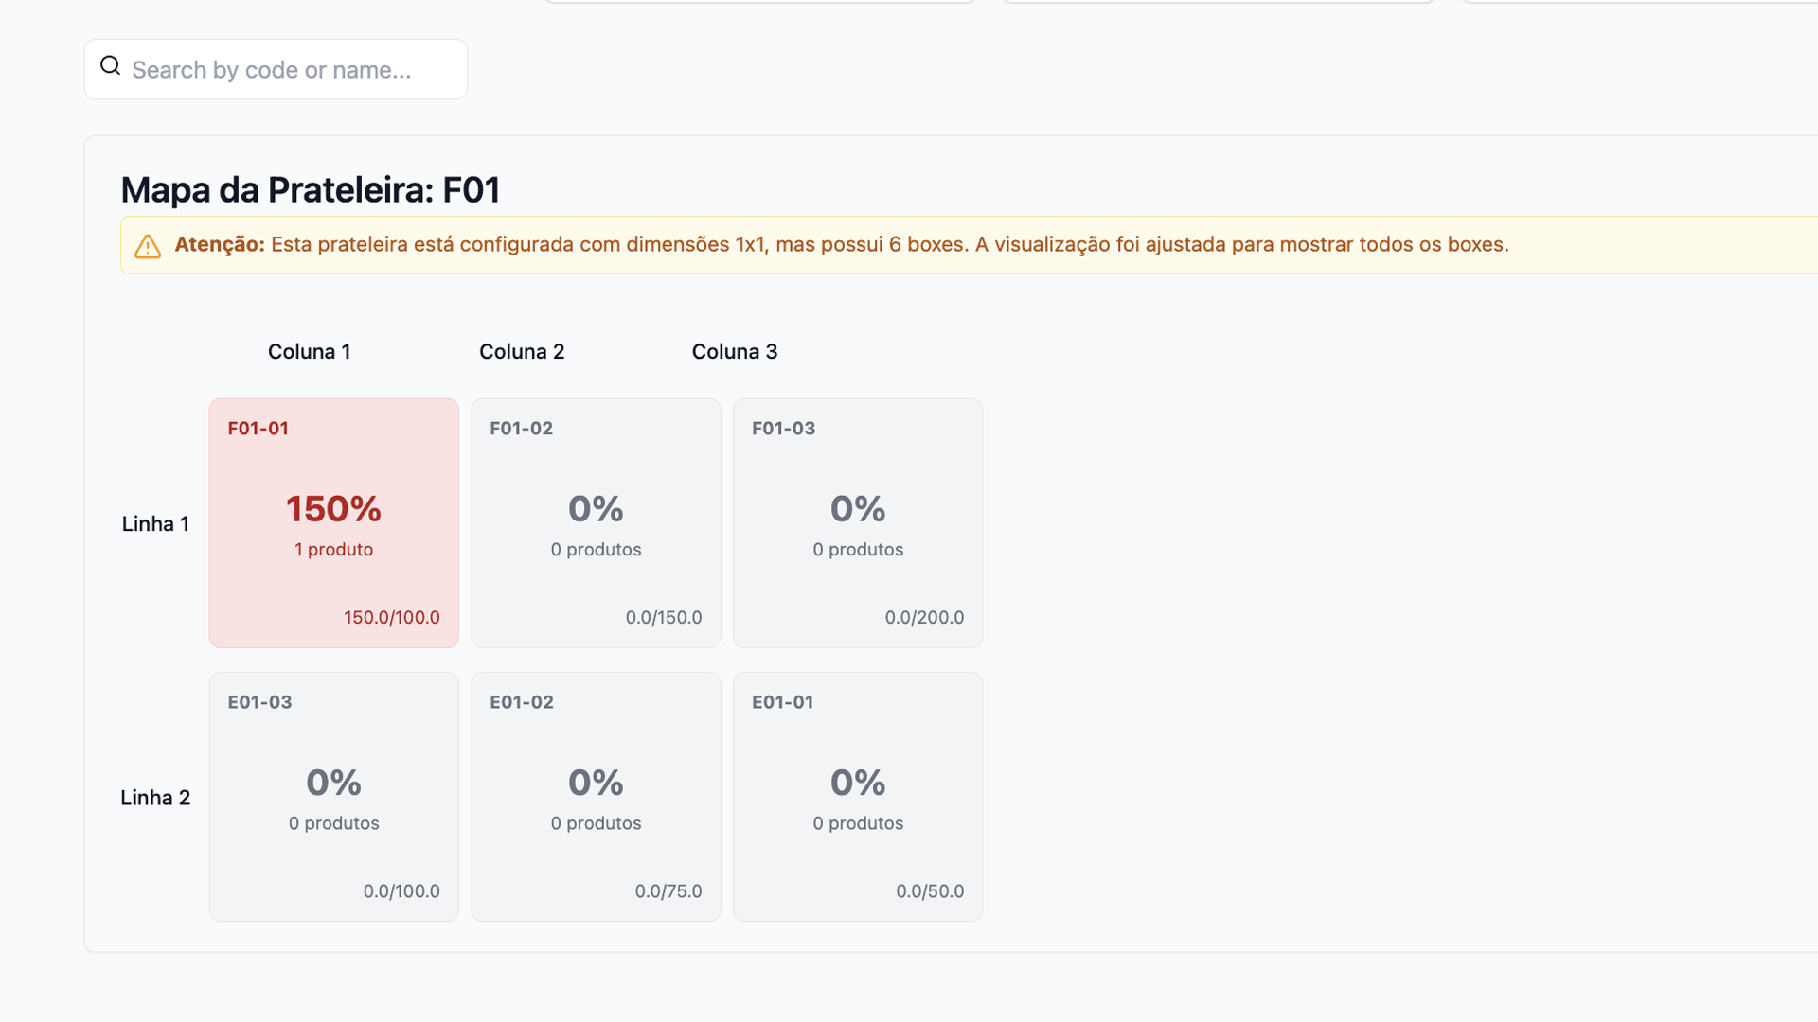Focus the search by code or name field
This screenshot has height=1022, width=1818.
pos(284,70)
